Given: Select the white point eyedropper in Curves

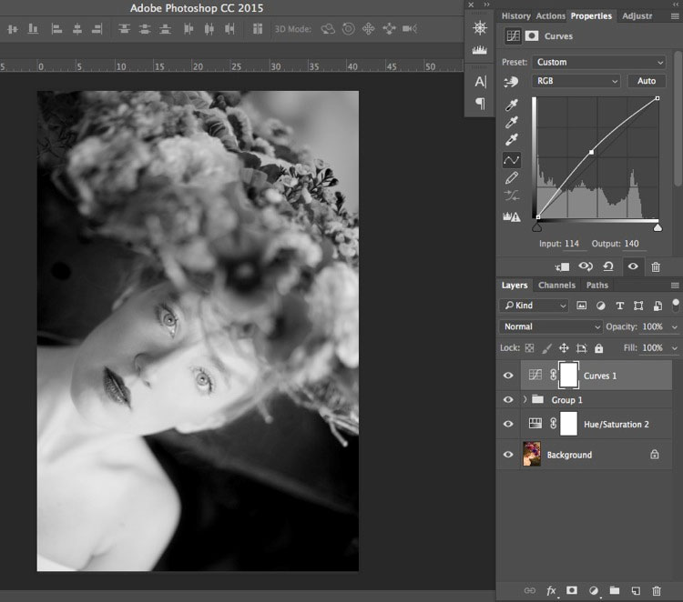Looking at the screenshot, I should 512,140.
